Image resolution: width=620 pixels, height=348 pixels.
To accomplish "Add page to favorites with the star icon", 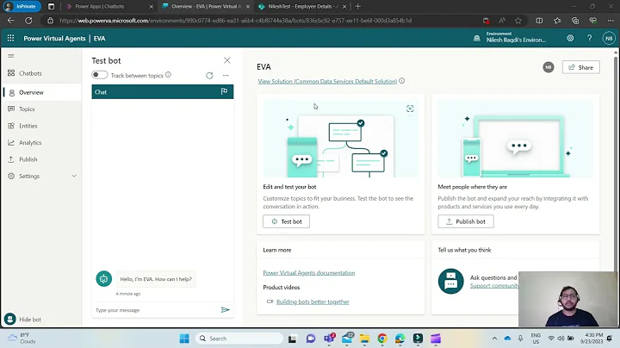I will tap(518, 21).
